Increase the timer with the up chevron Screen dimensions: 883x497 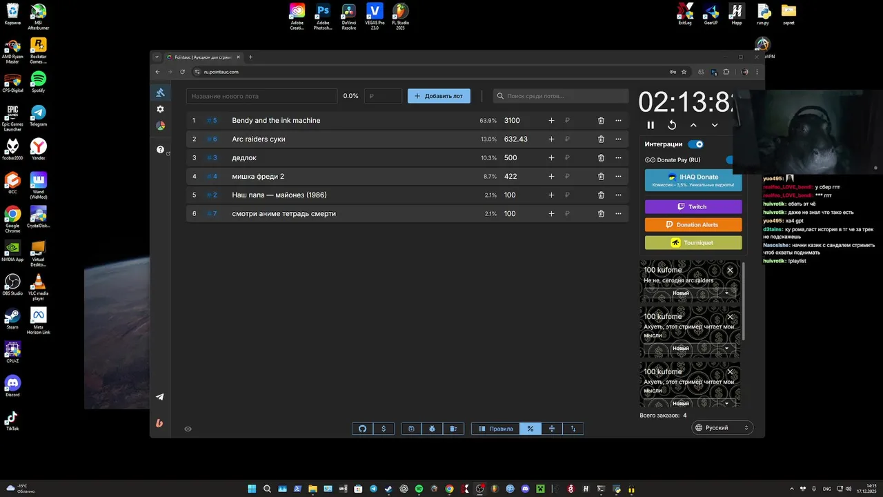pos(693,125)
